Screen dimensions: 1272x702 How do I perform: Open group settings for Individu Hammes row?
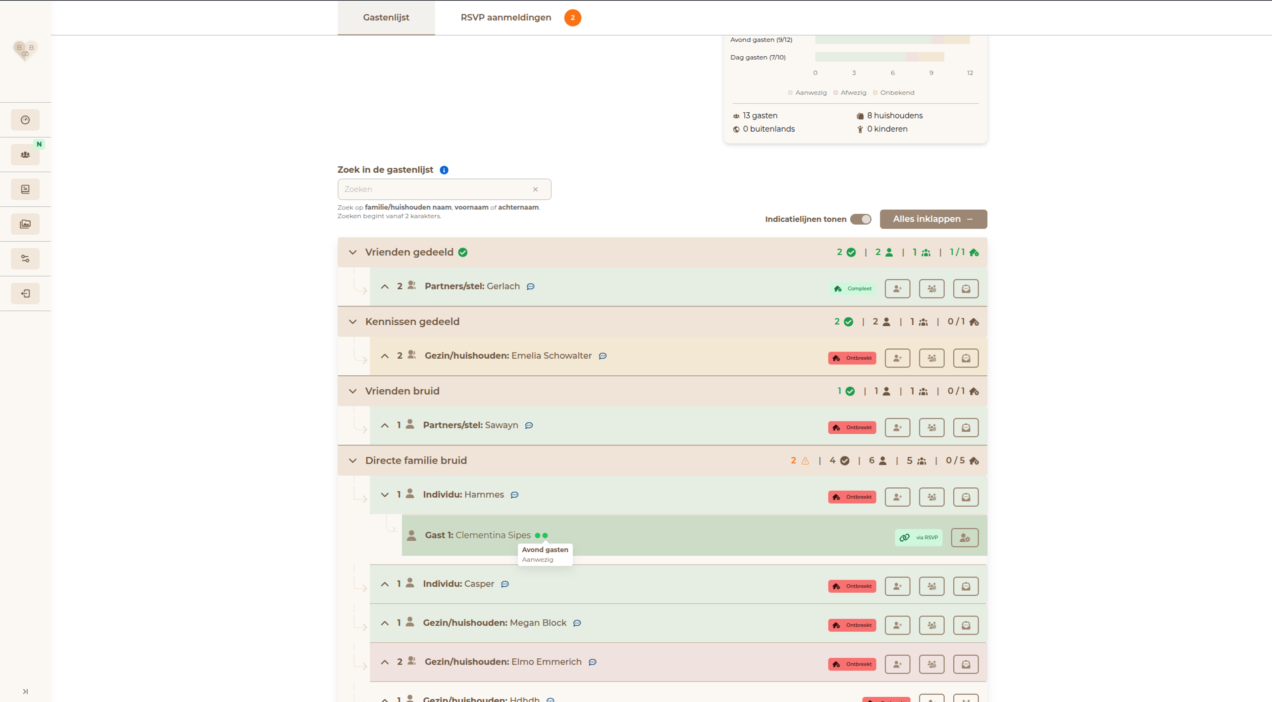[x=931, y=498]
